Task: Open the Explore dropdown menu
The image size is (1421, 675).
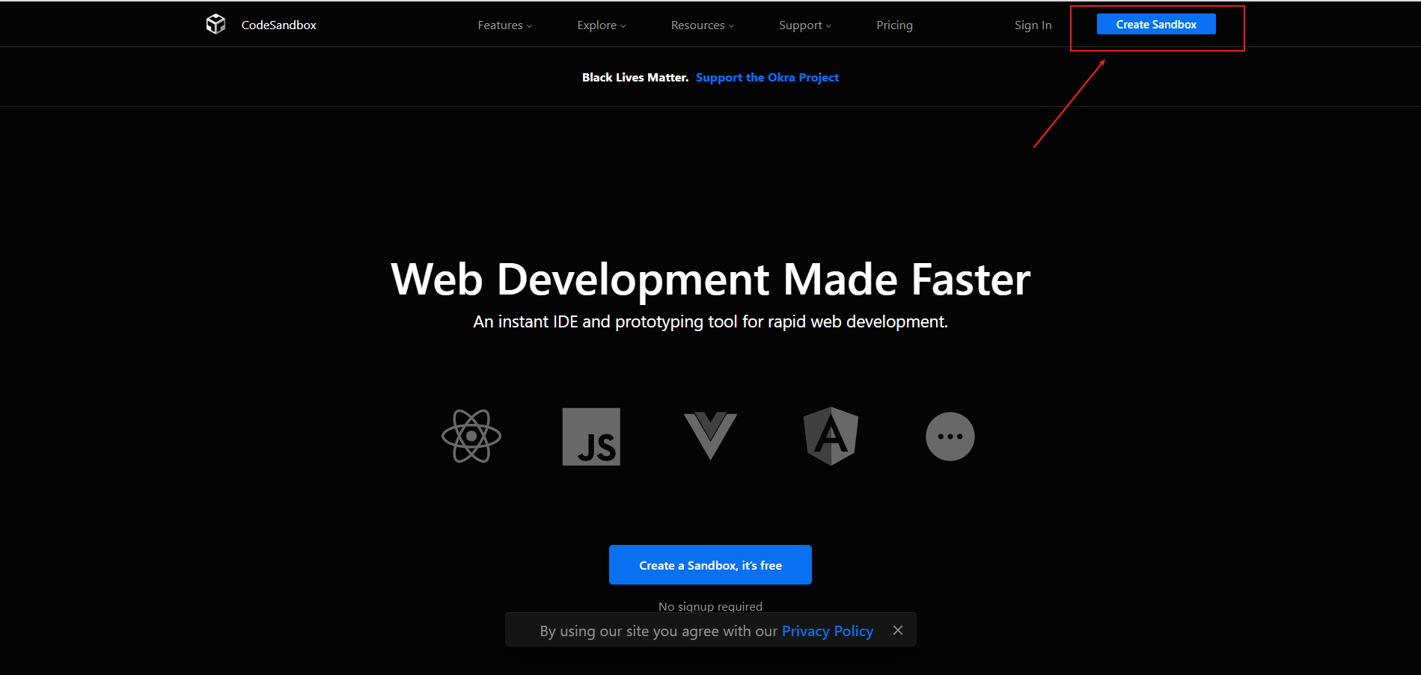Action: [x=602, y=25]
